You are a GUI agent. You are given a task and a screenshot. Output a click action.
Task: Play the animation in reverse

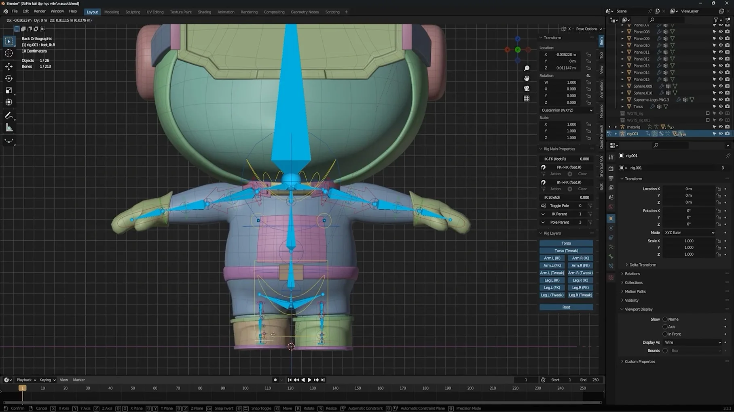point(303,380)
